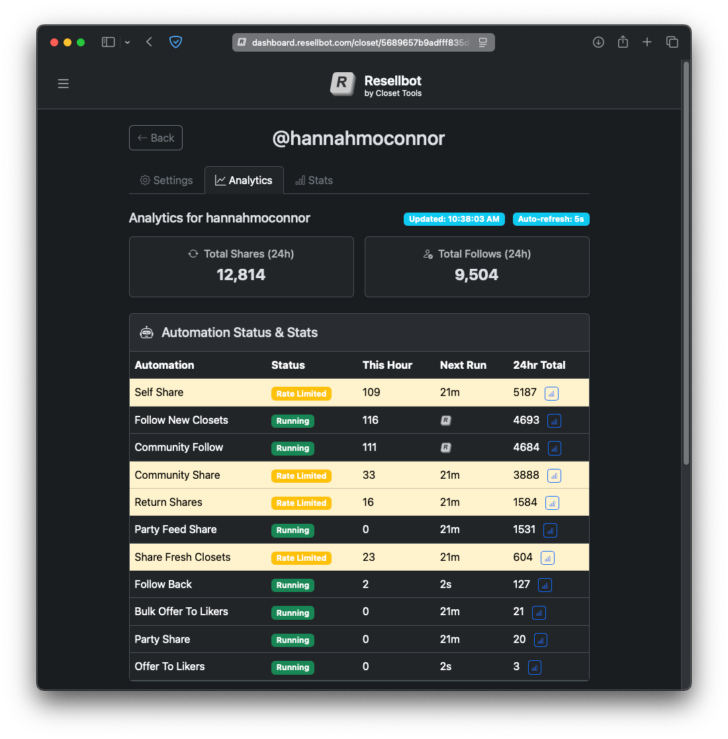Open the hamburger navigation menu

[x=63, y=84]
